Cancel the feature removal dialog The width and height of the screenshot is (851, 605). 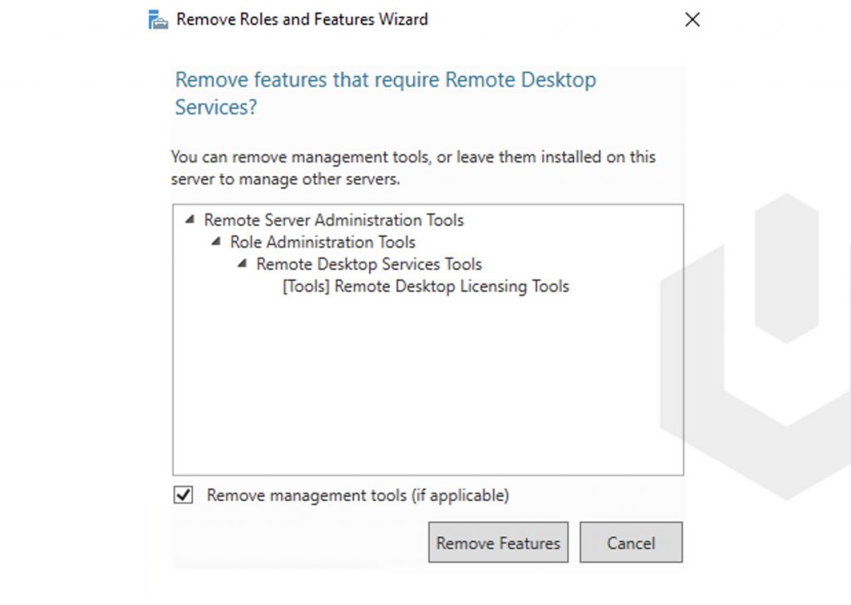[631, 542]
